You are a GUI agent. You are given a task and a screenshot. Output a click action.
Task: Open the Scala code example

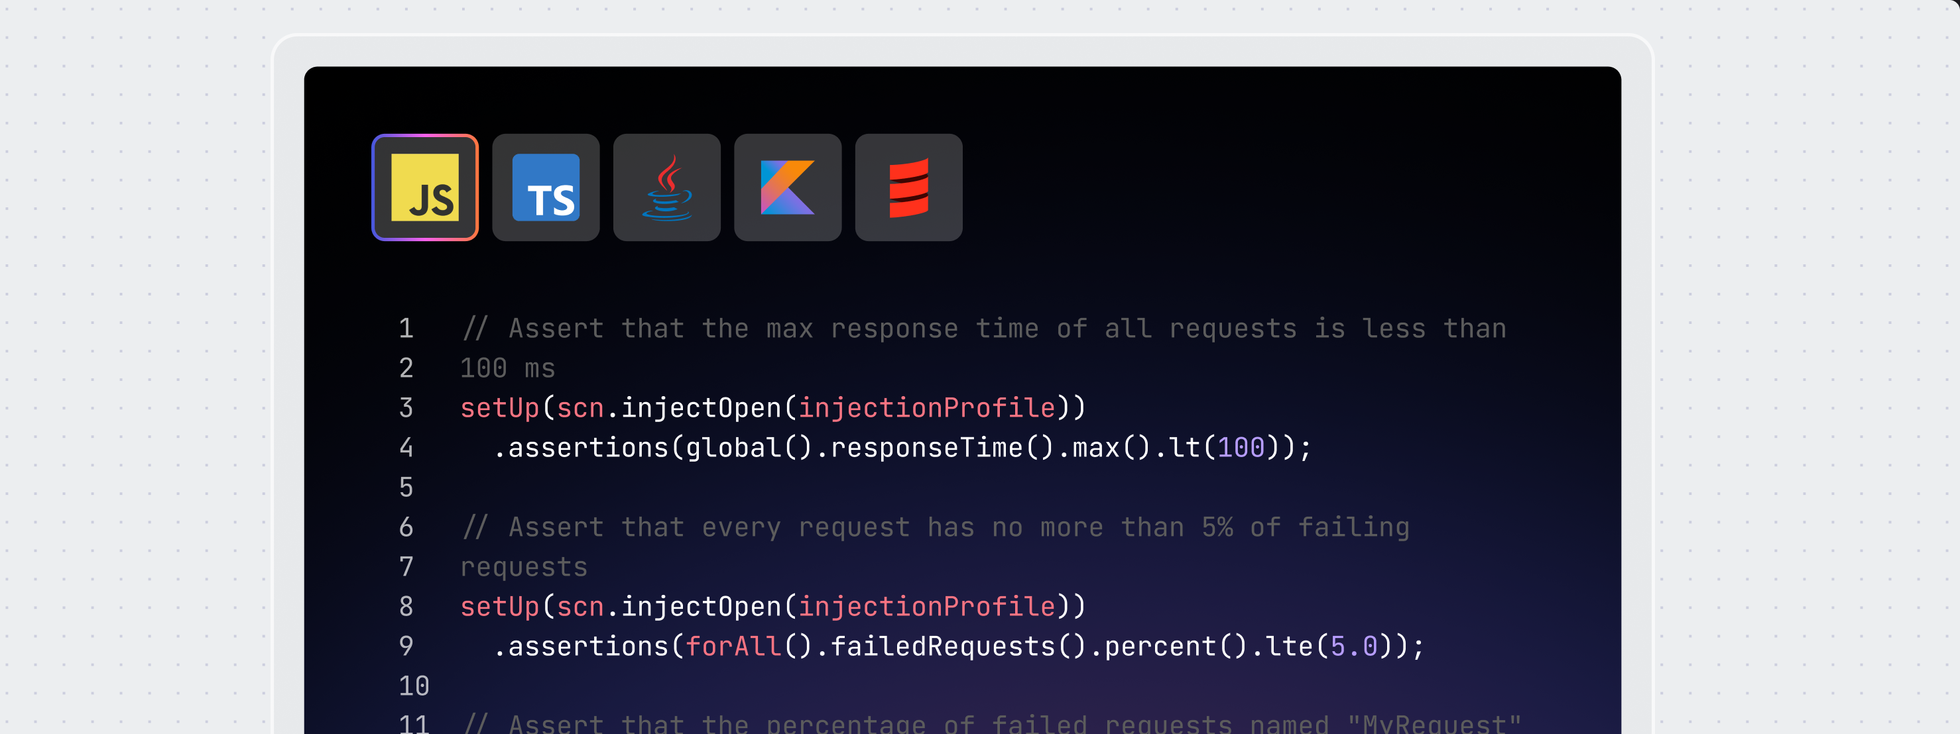908,187
